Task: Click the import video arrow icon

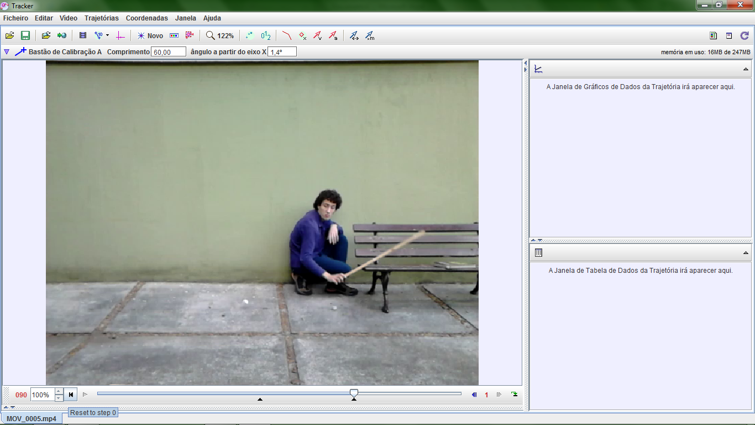Action: tap(62, 35)
